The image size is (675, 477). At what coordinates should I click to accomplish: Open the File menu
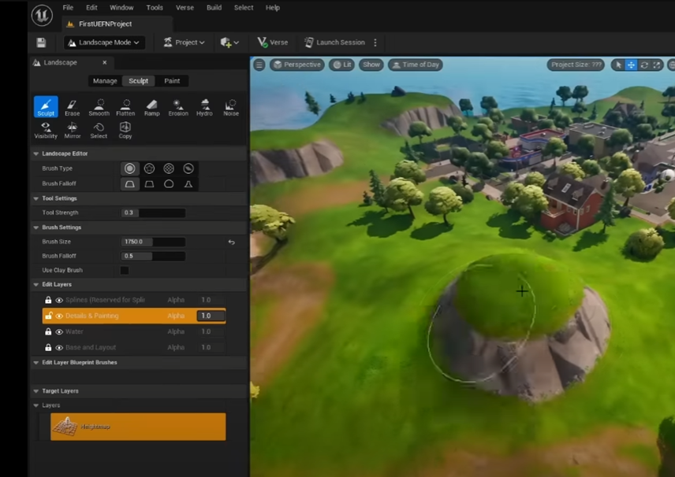(x=68, y=8)
